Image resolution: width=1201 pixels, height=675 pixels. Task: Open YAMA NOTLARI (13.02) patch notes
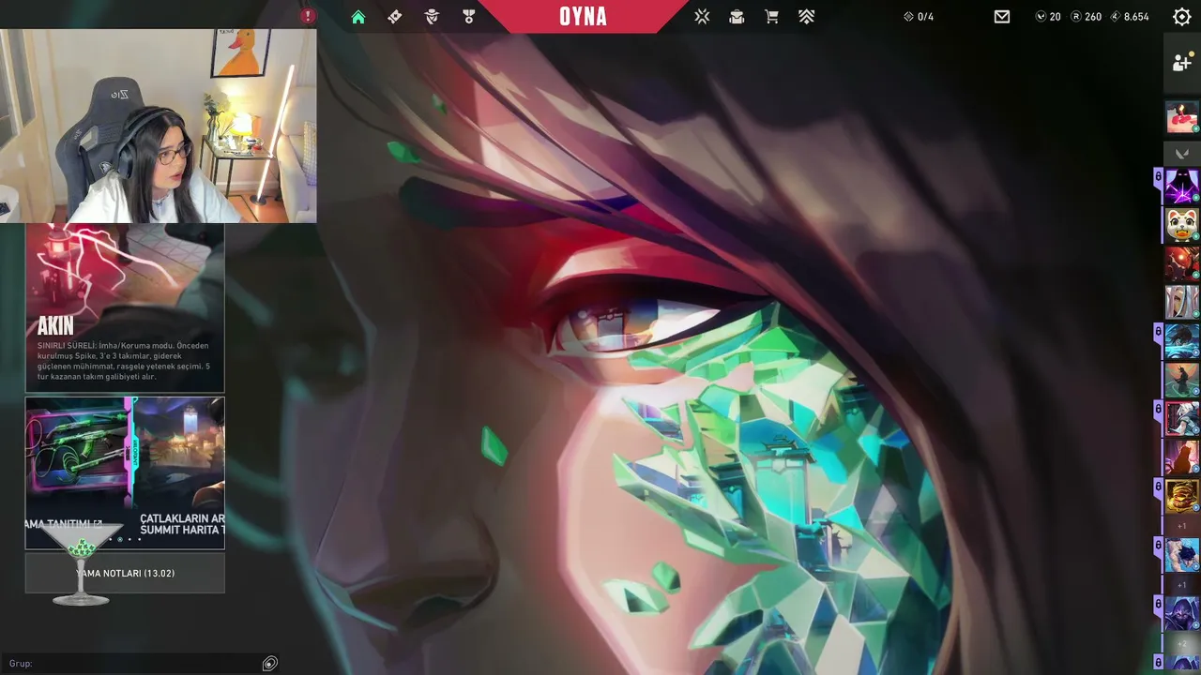[125, 573]
